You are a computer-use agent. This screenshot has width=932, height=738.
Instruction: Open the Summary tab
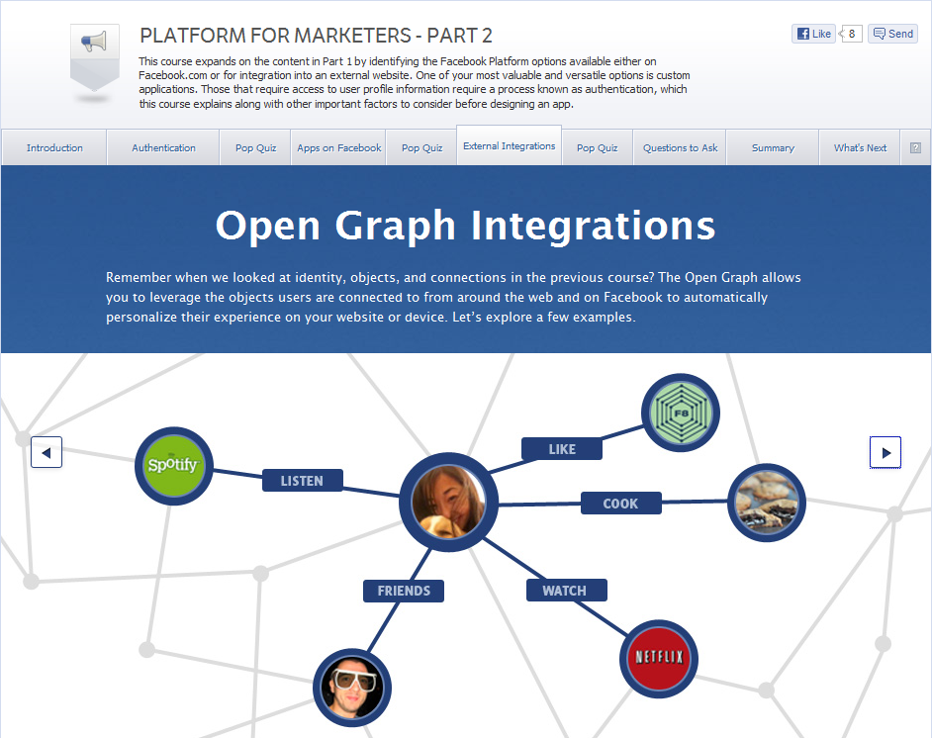pos(773,148)
